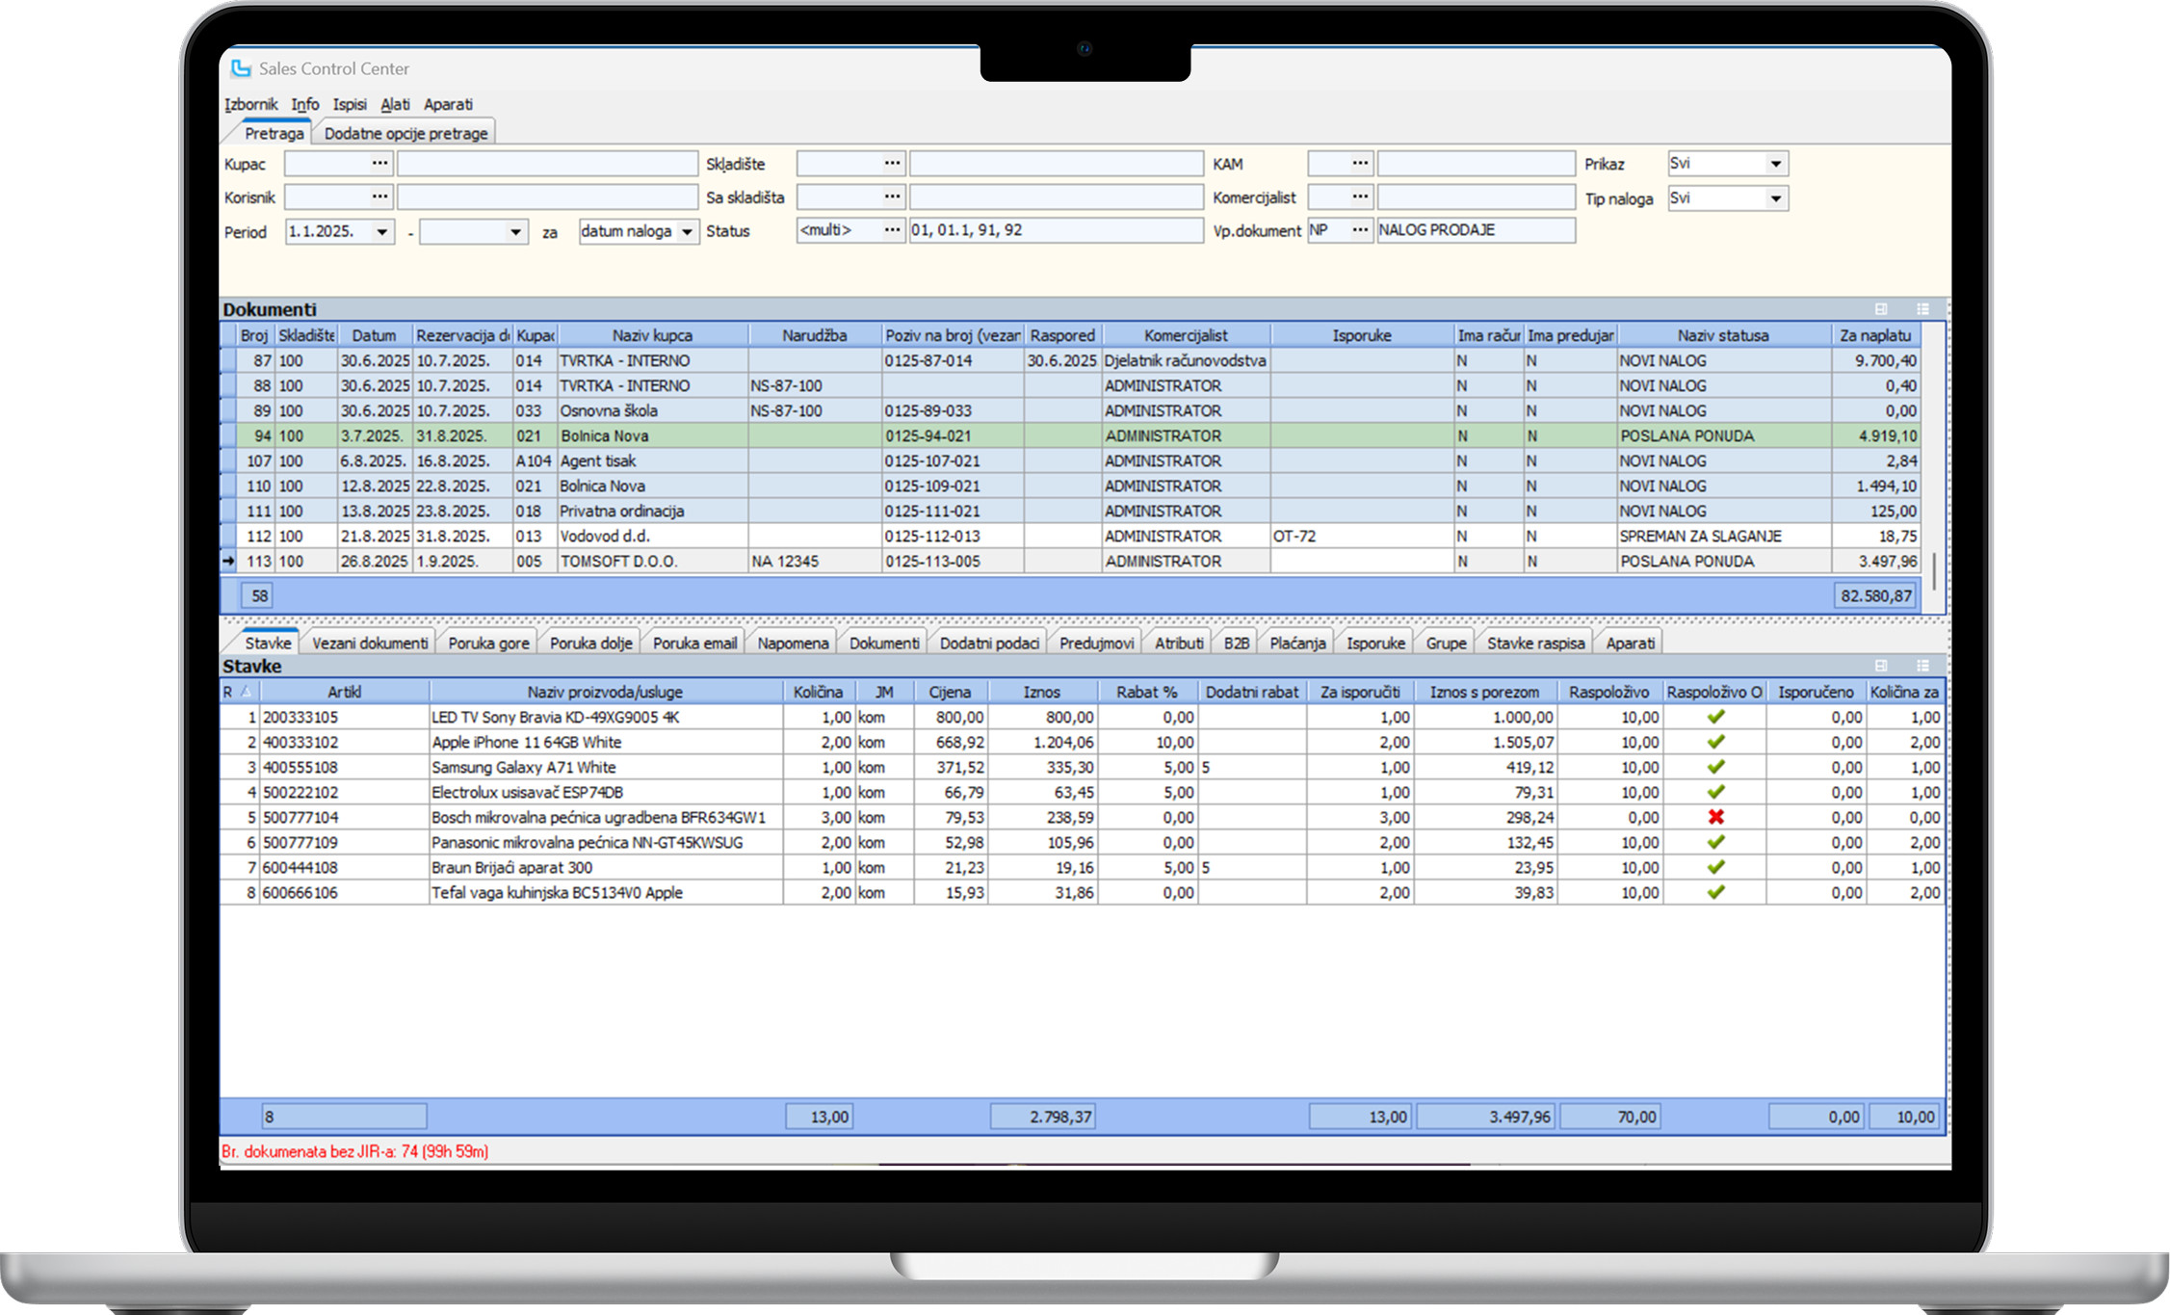Click the Stavke panel list-view icon
This screenshot has width=2170, height=1315.
tap(1922, 666)
